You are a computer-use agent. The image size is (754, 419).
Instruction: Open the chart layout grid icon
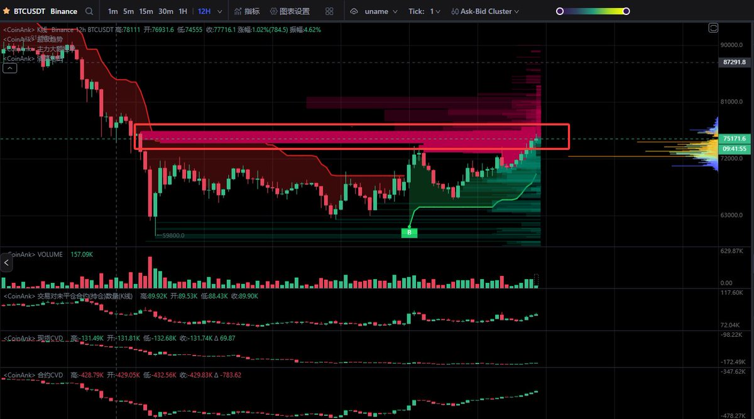[330, 11]
